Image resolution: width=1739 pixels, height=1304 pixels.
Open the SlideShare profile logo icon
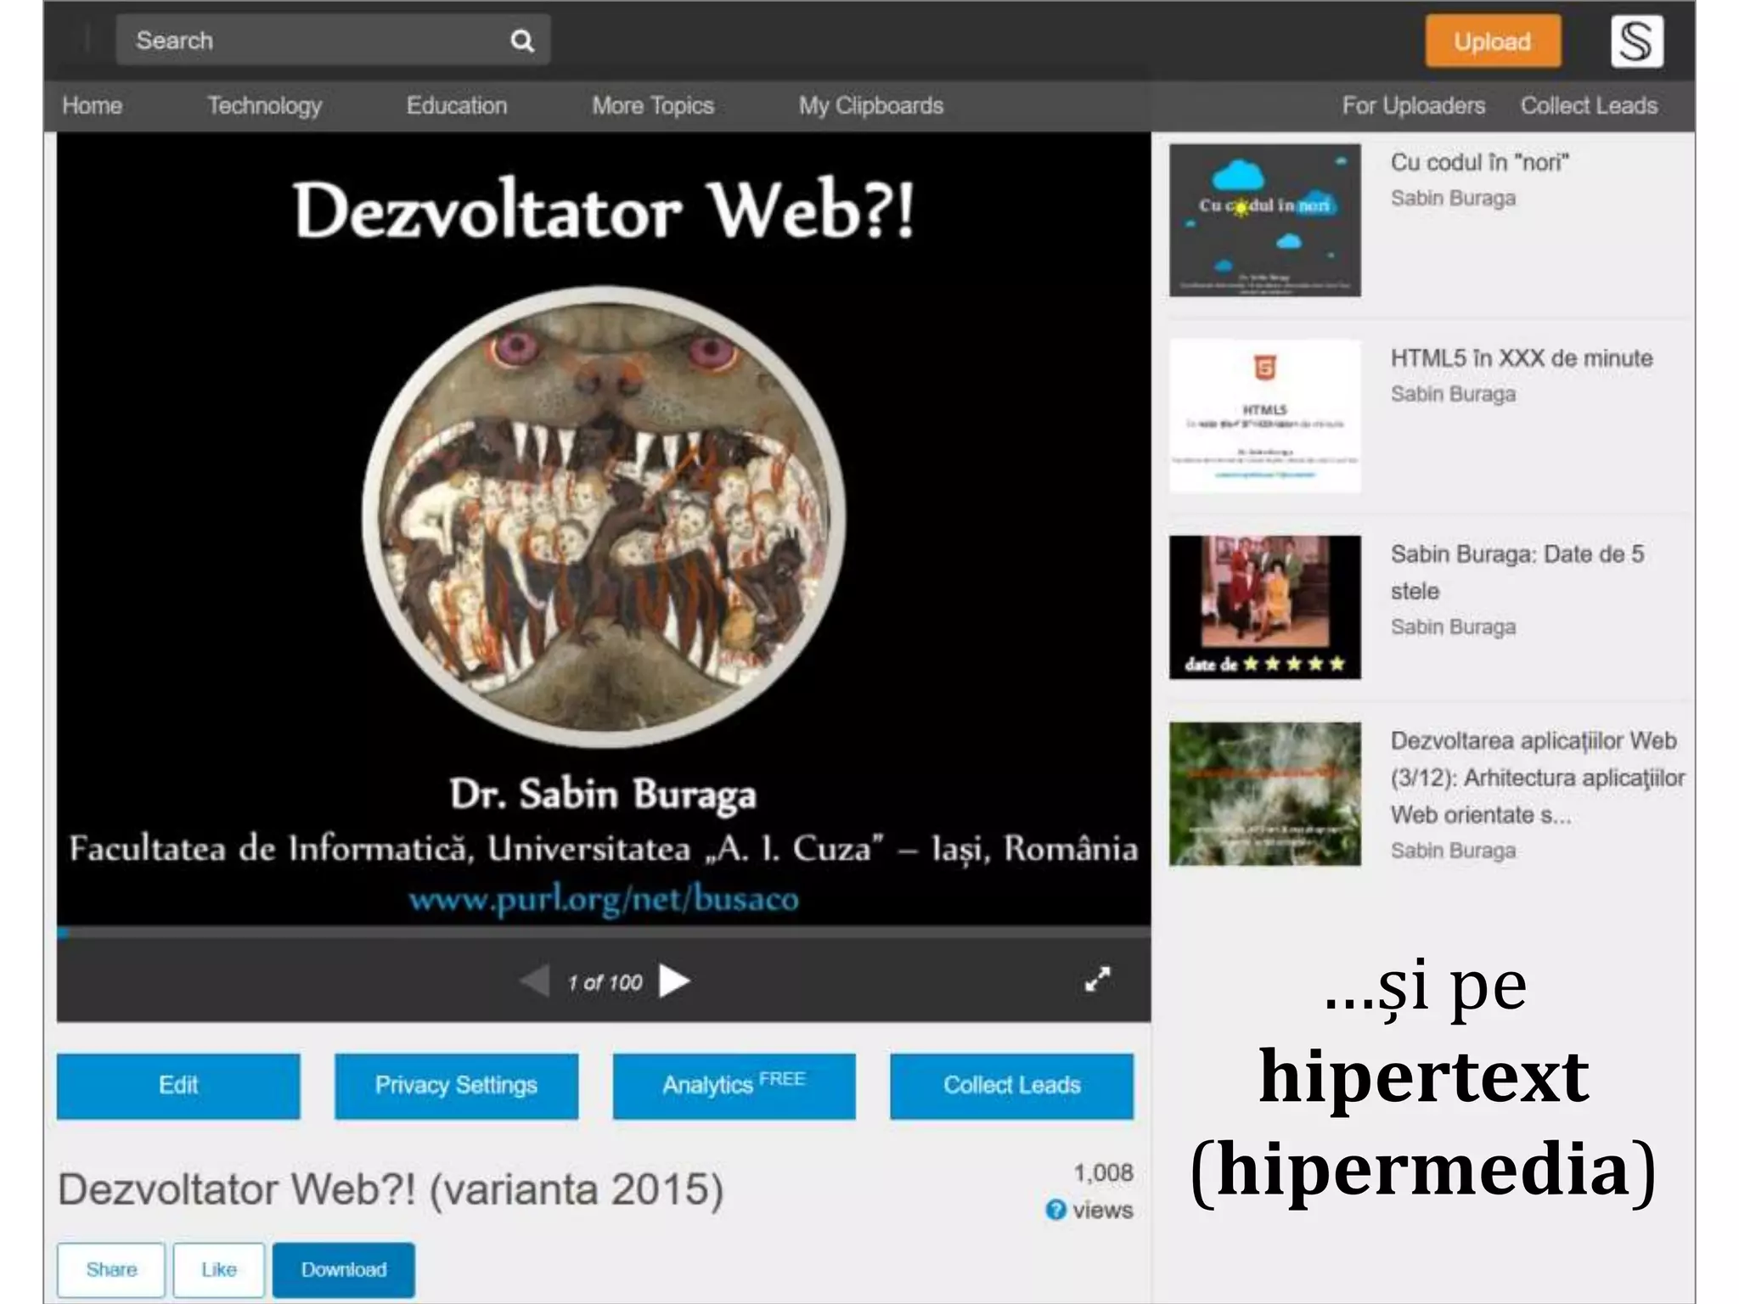pyautogui.click(x=1636, y=41)
